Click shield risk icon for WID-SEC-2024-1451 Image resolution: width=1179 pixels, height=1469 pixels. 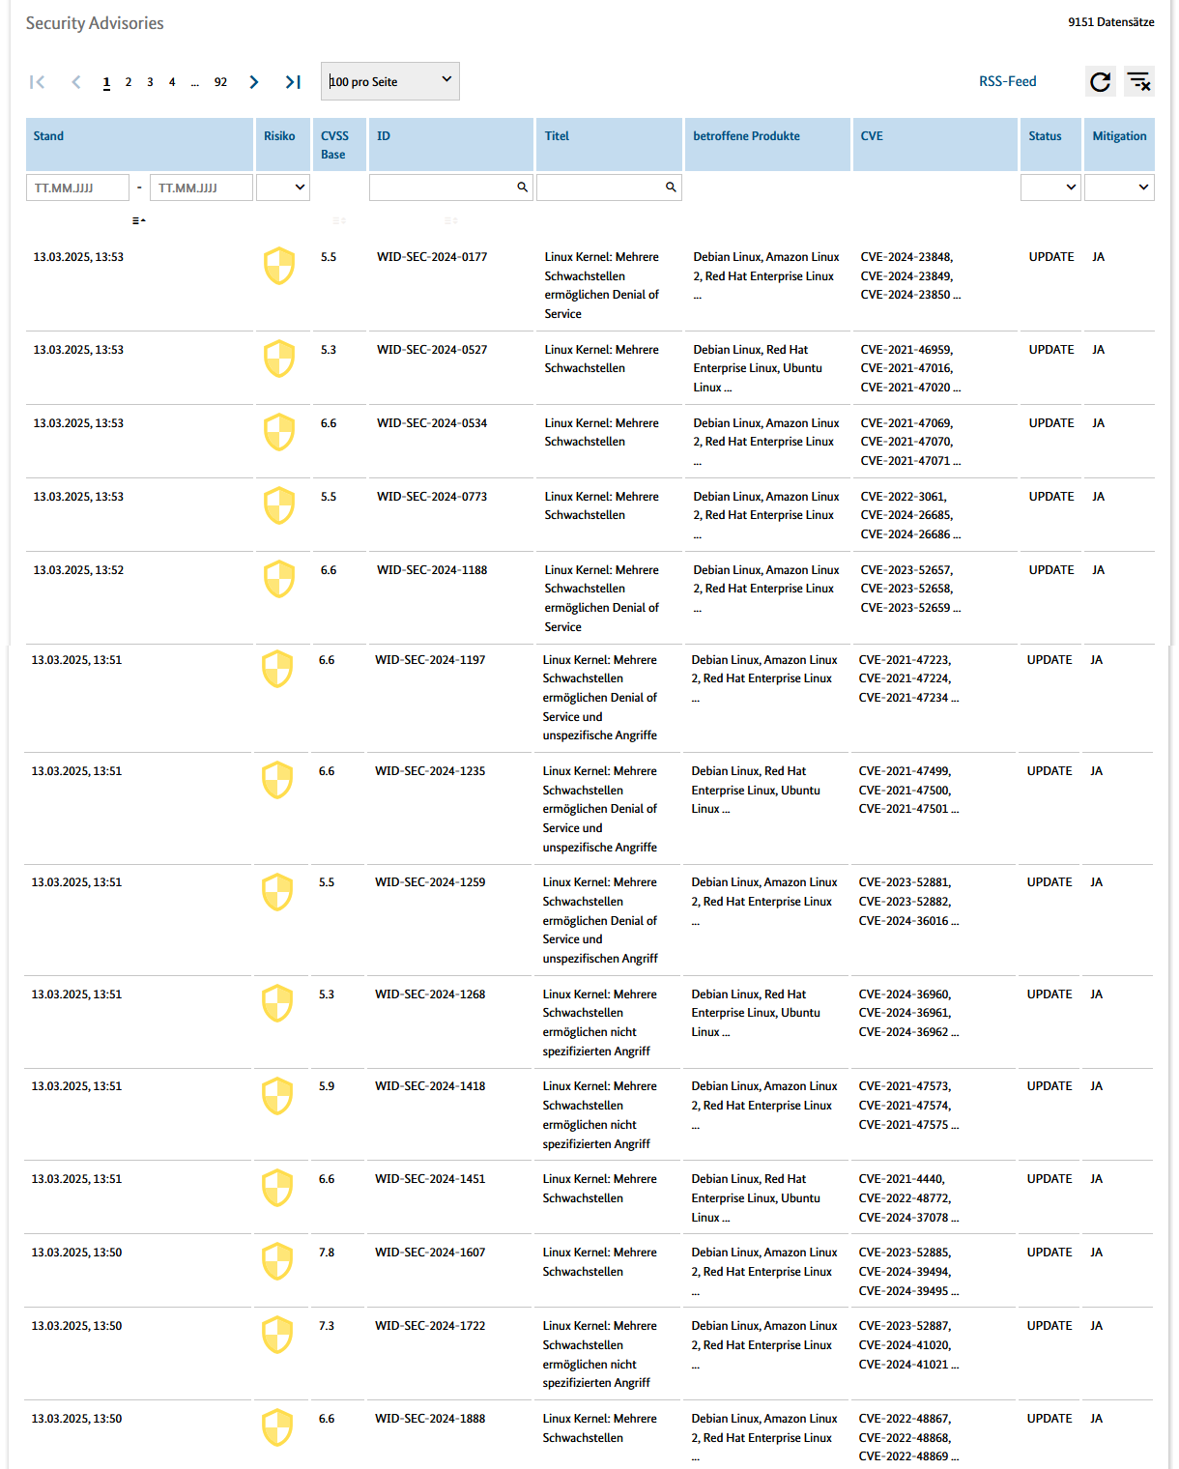[x=277, y=1188]
